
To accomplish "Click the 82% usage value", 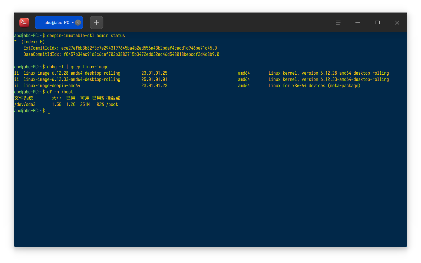I will (x=100, y=104).
